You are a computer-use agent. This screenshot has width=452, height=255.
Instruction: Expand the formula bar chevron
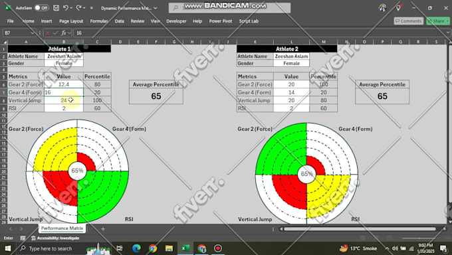[x=448, y=33]
